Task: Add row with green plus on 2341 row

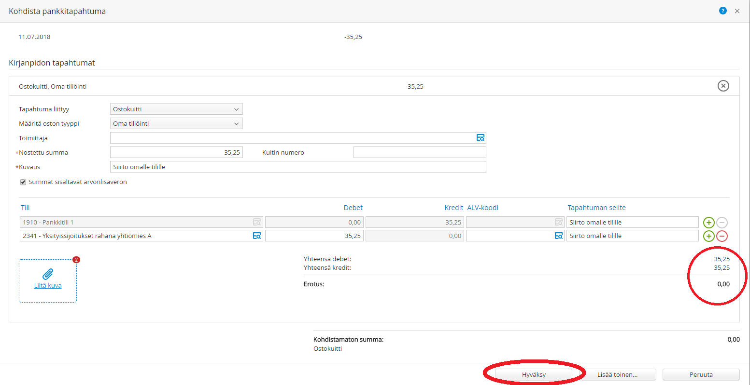Action: point(708,236)
